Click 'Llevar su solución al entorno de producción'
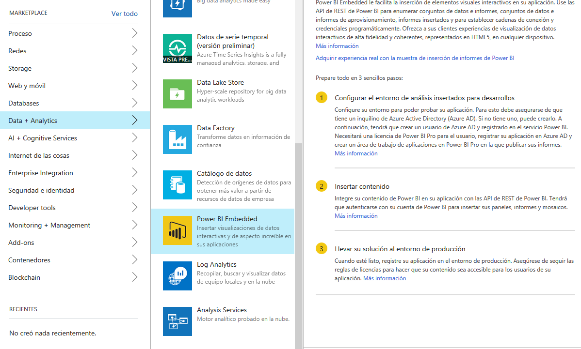 point(400,249)
